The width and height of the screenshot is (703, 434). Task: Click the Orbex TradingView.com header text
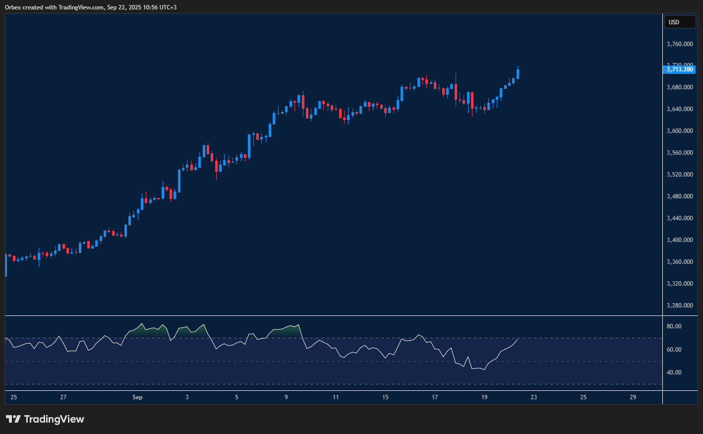pos(91,7)
